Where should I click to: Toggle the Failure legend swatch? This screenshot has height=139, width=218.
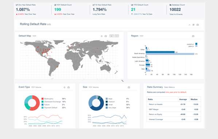(x=43, y=104)
